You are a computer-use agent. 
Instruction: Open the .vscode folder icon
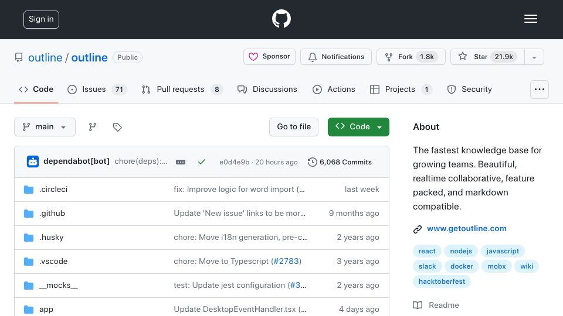(x=29, y=261)
